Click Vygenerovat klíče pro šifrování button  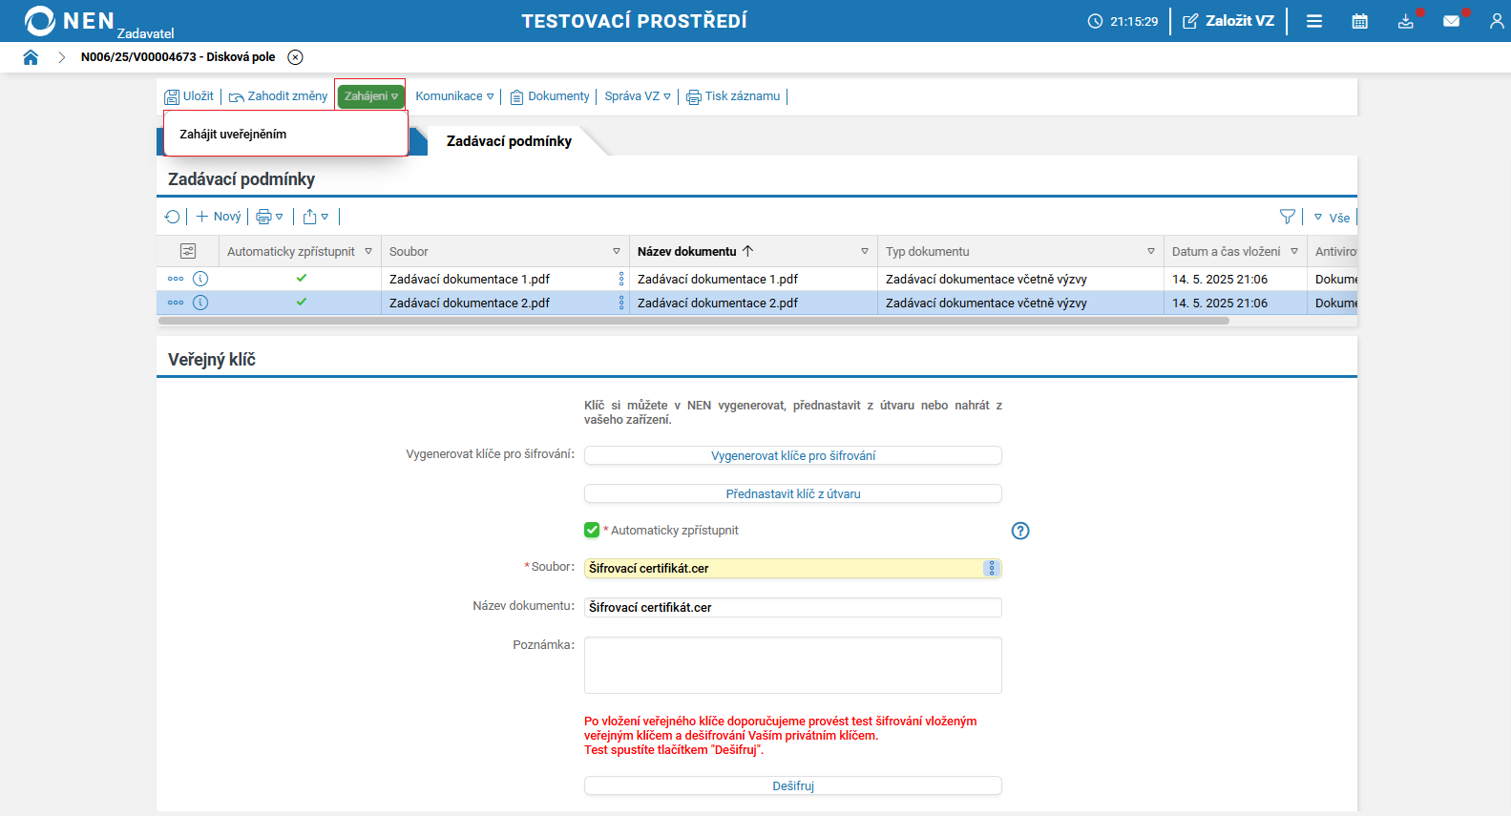pyautogui.click(x=793, y=455)
